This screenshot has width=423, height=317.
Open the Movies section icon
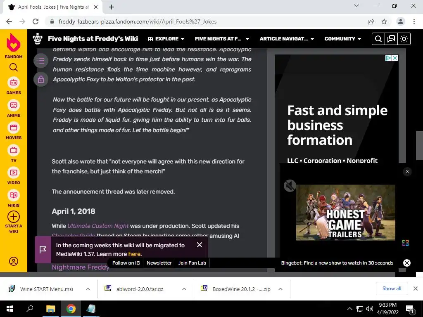coord(14,128)
